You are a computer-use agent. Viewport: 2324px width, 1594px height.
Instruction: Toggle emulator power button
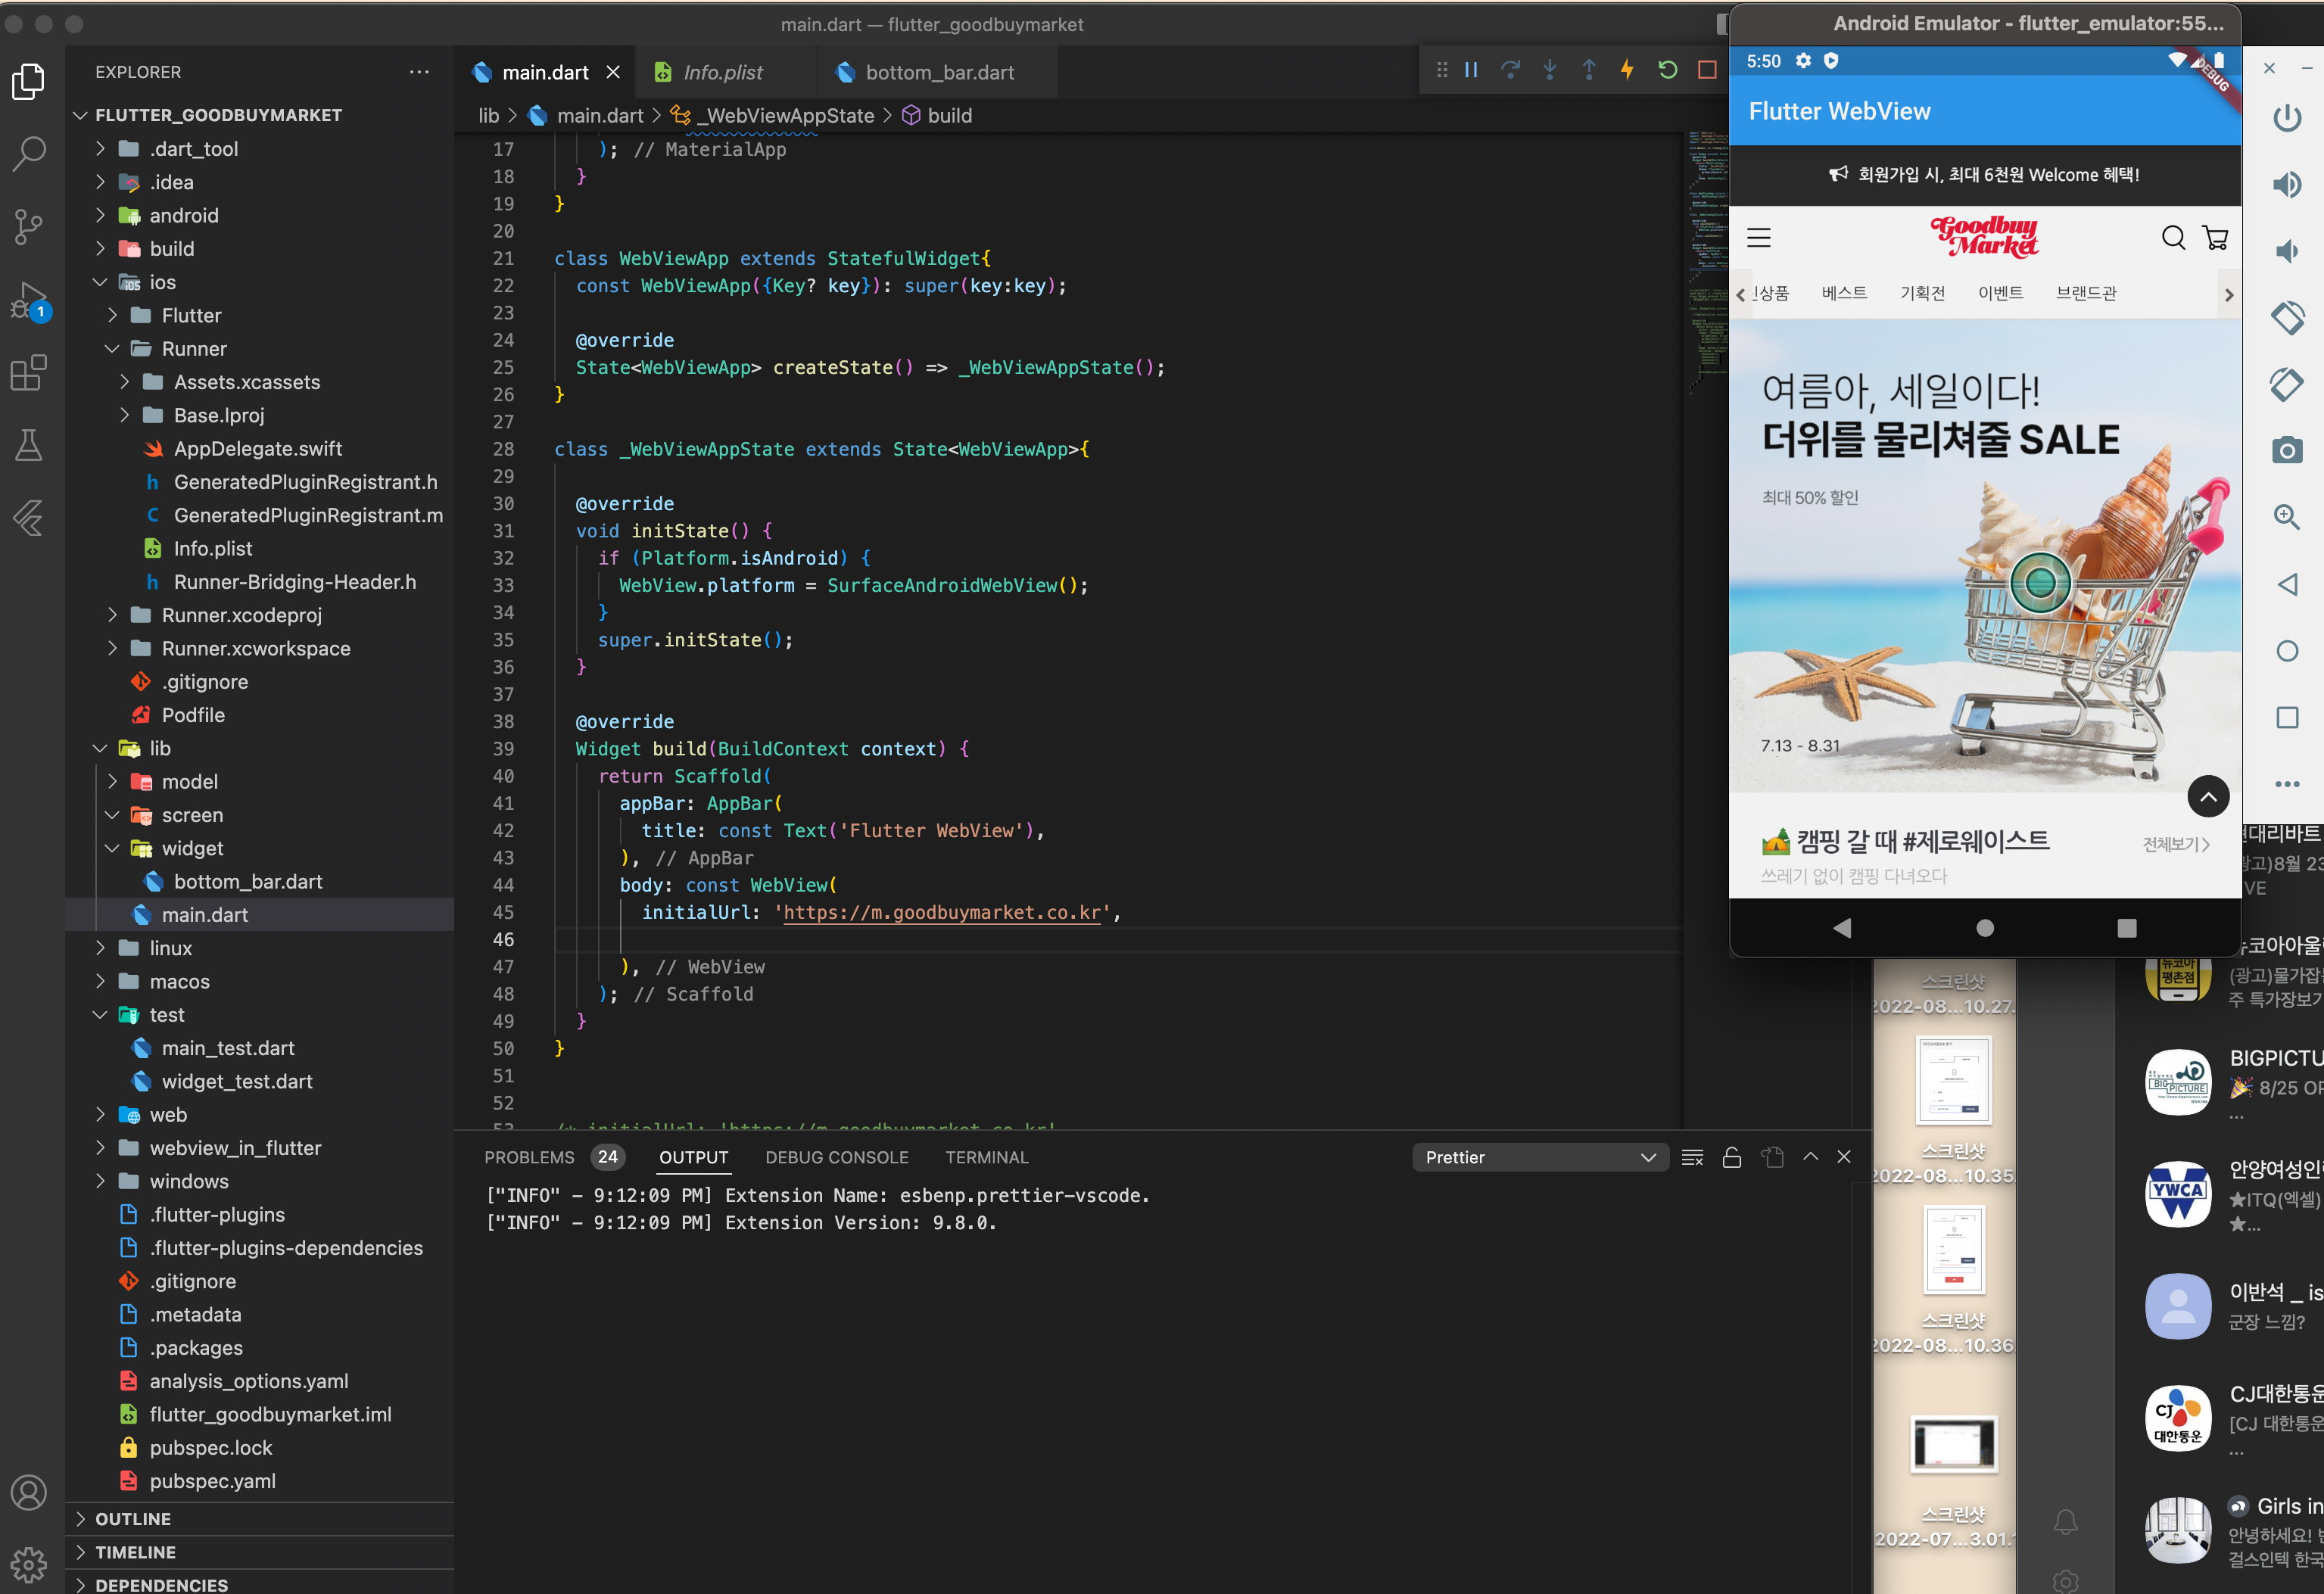tap(2286, 118)
